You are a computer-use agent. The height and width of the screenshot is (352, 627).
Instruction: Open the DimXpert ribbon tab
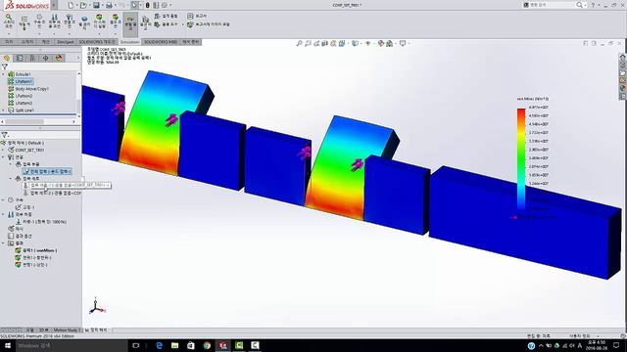click(66, 42)
